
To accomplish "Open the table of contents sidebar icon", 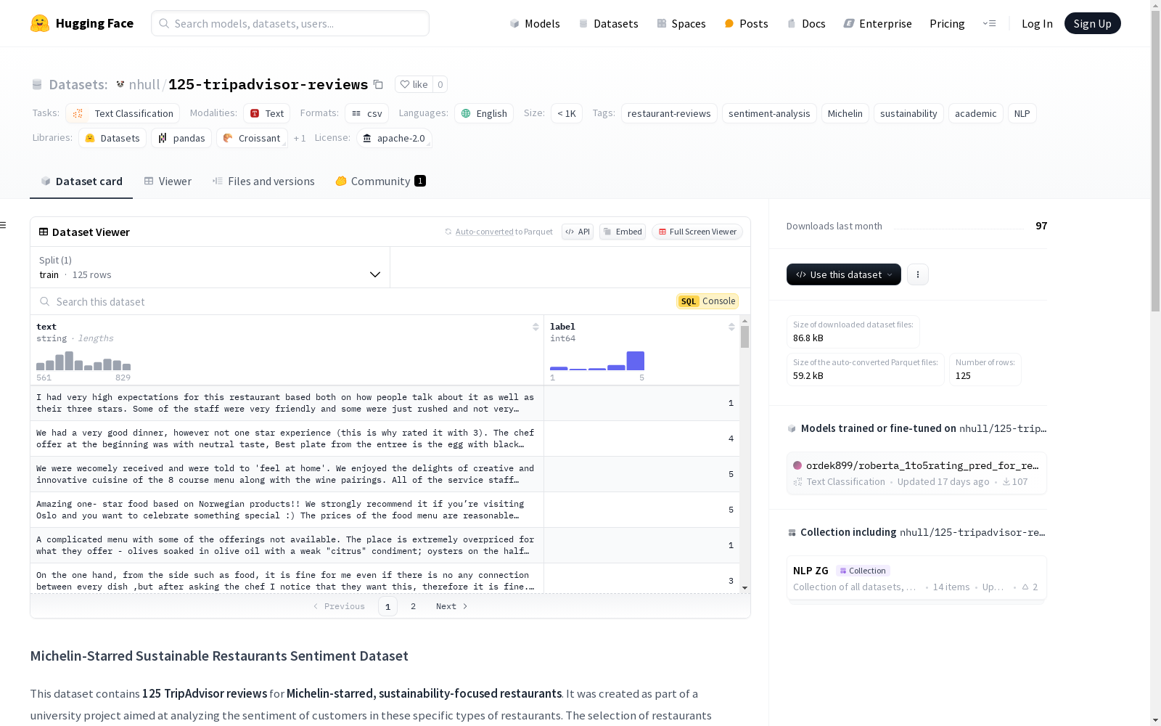I will [x=4, y=225].
